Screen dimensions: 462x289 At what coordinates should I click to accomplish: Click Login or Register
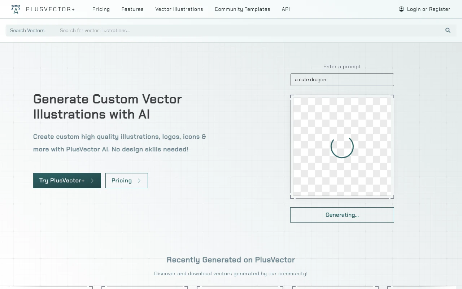click(428, 9)
